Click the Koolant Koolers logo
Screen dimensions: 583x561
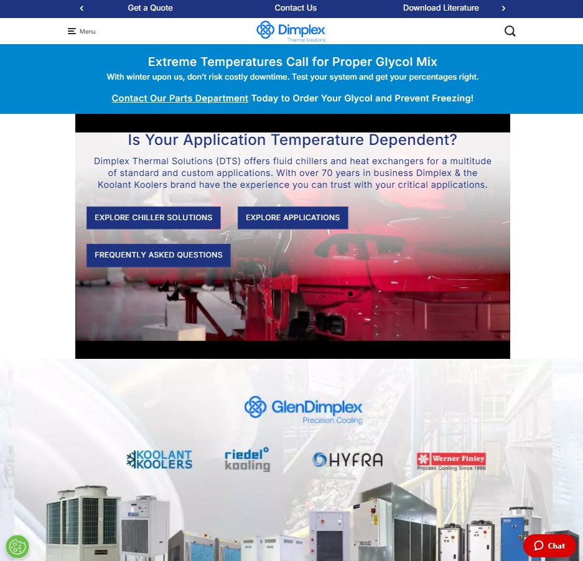(159, 460)
